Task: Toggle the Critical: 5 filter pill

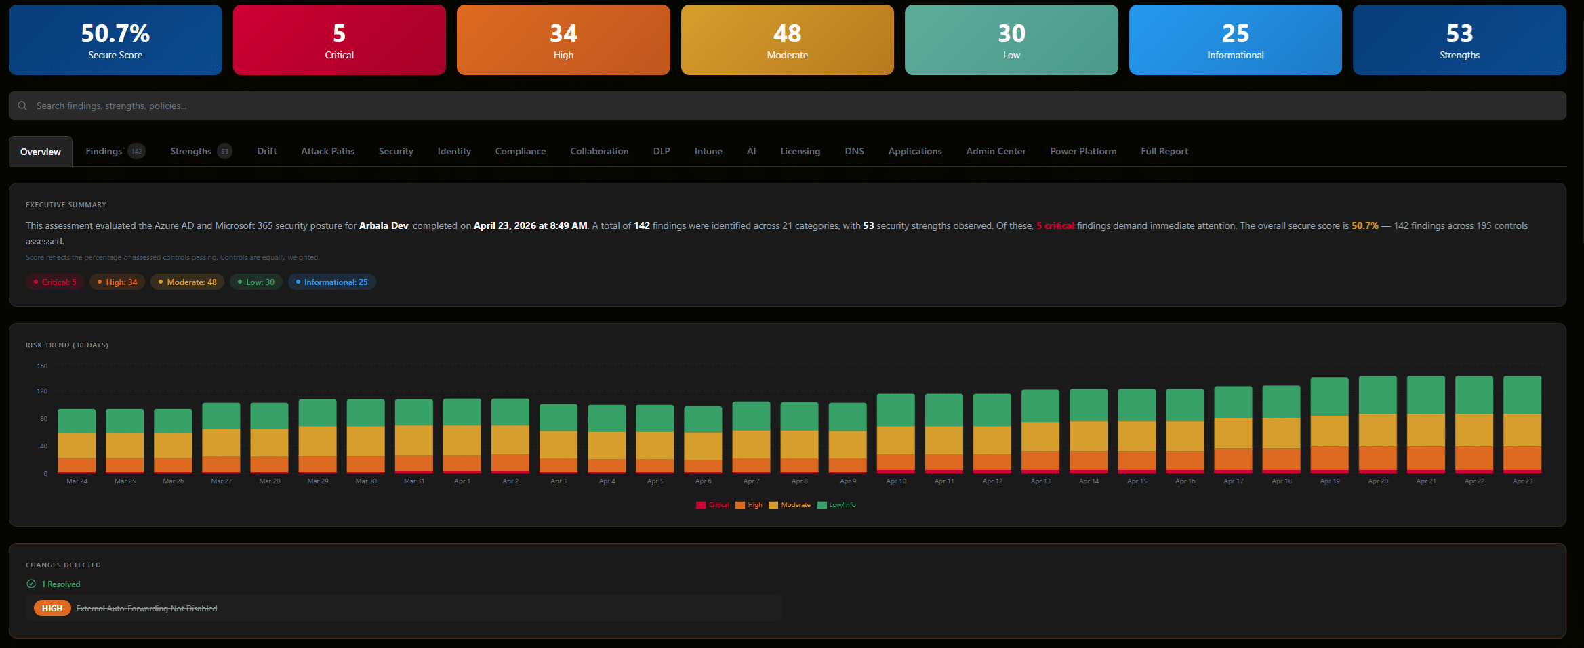Action: tap(54, 282)
